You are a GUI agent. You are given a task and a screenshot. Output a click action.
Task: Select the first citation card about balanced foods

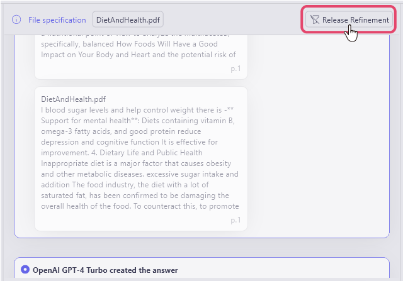pyautogui.click(x=140, y=55)
